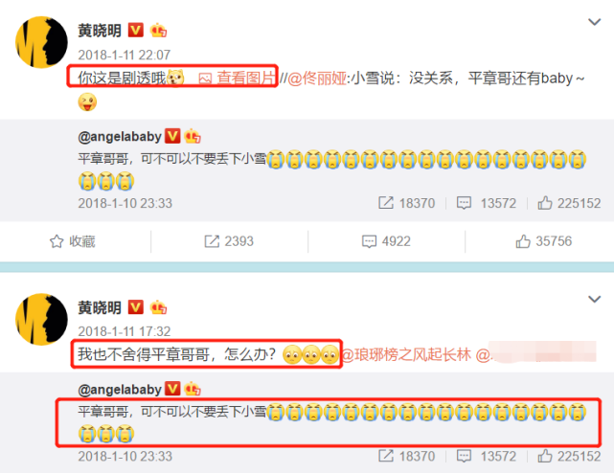Open the @佟丽娅 mention link
Viewport: 614px width, 473px height.
click(x=317, y=79)
